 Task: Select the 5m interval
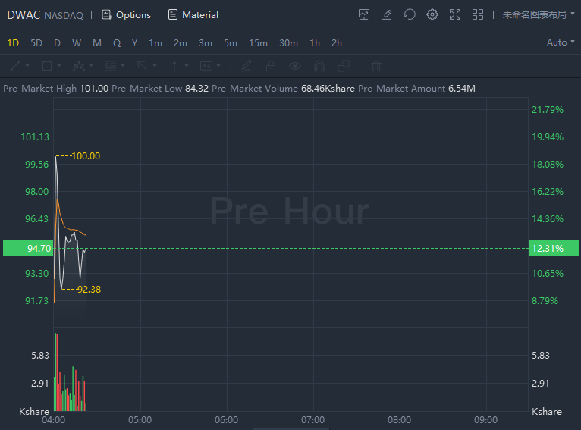pos(231,43)
